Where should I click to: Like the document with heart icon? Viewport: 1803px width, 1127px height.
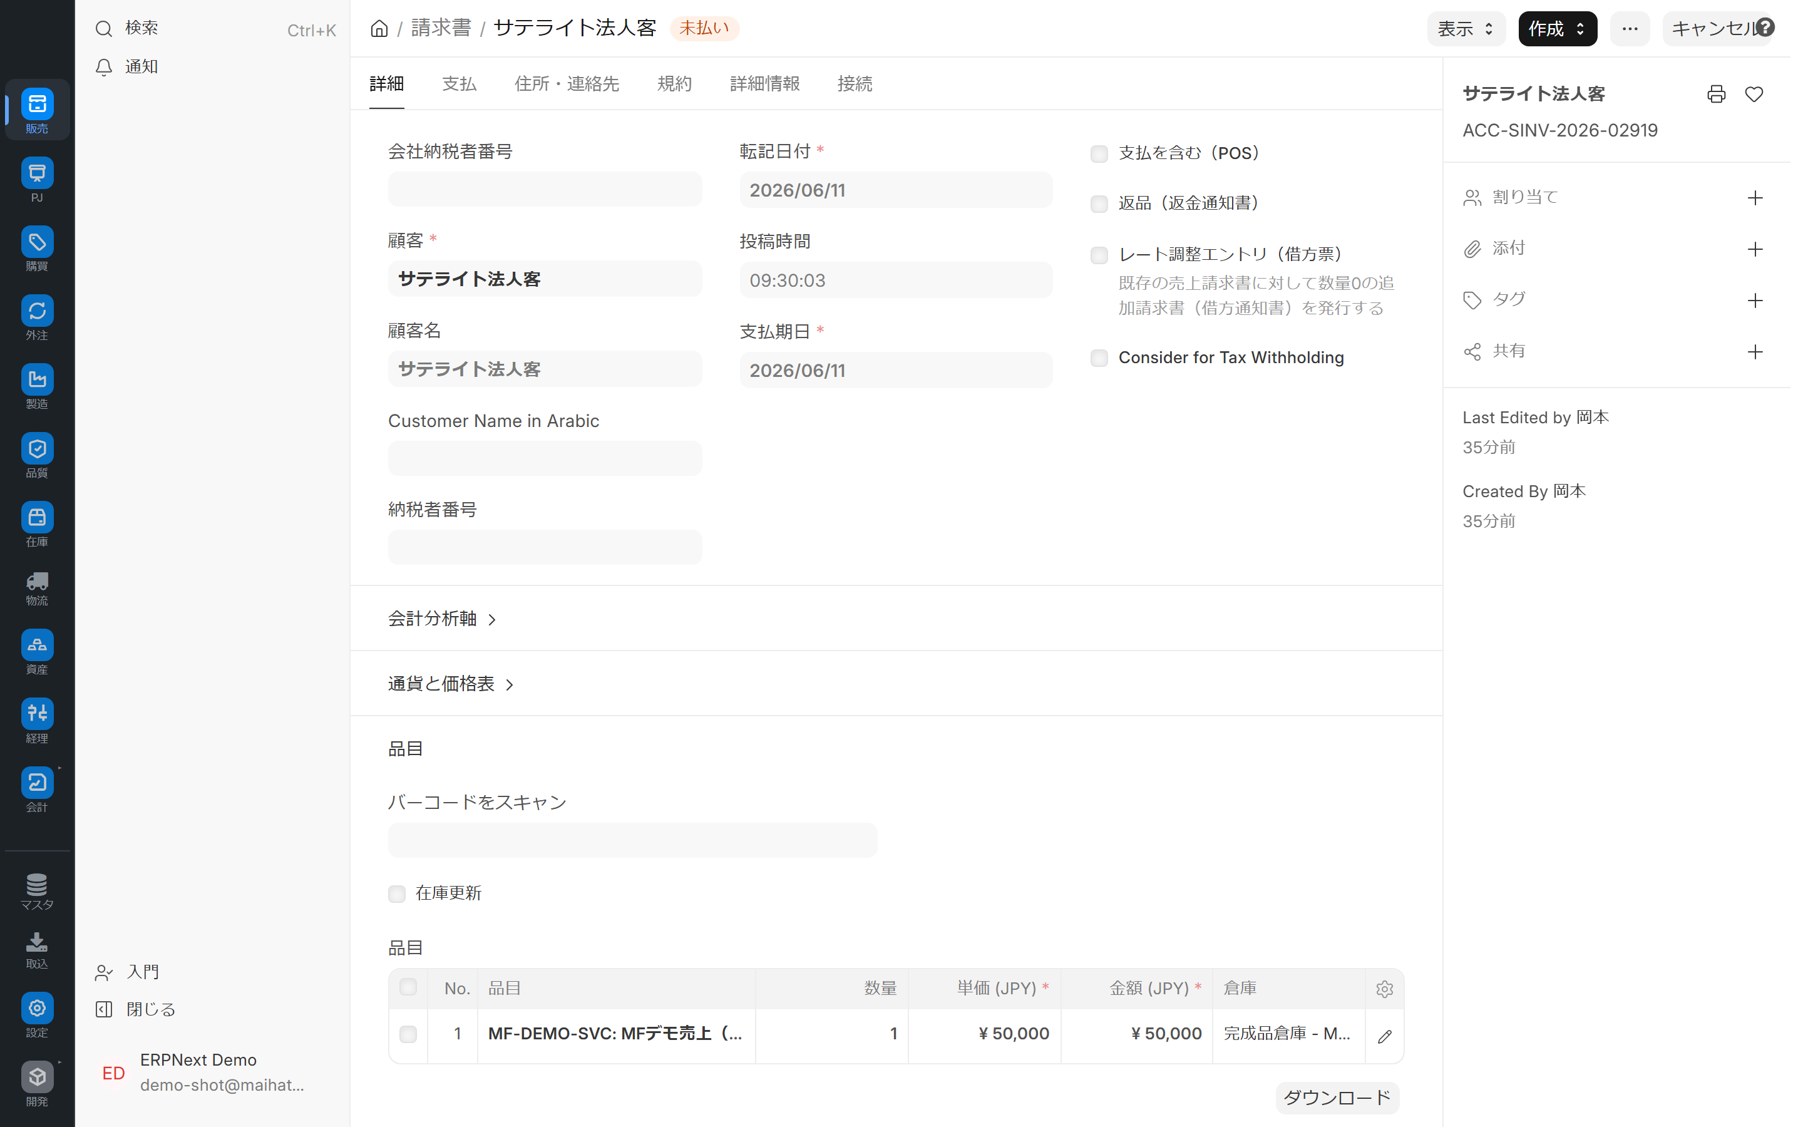coord(1754,94)
